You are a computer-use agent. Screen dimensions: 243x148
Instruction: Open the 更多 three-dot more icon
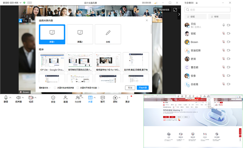pyautogui.click(x=128, y=97)
